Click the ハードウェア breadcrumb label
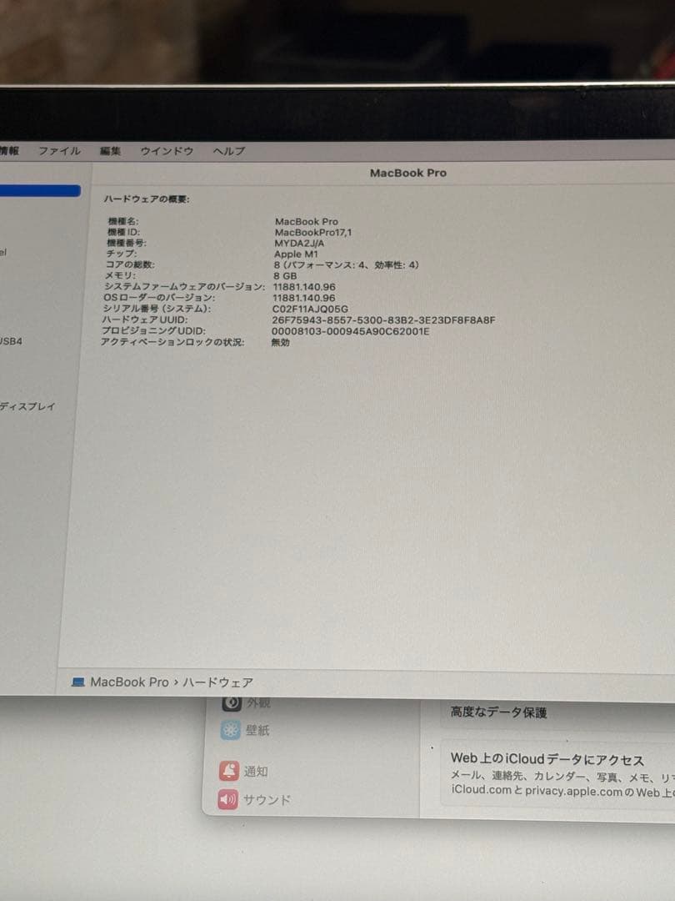Screen dimensions: 675x901 (220, 682)
